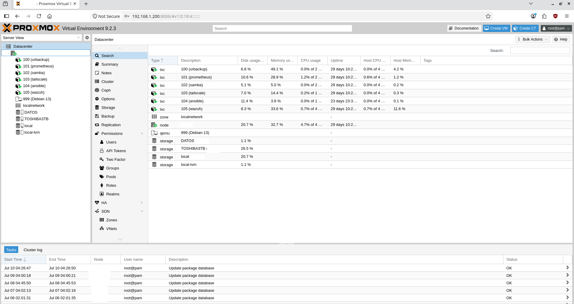Open the 101 (prometheus) row in the table
This screenshot has height=304, width=574.
pyautogui.click(x=360, y=77)
